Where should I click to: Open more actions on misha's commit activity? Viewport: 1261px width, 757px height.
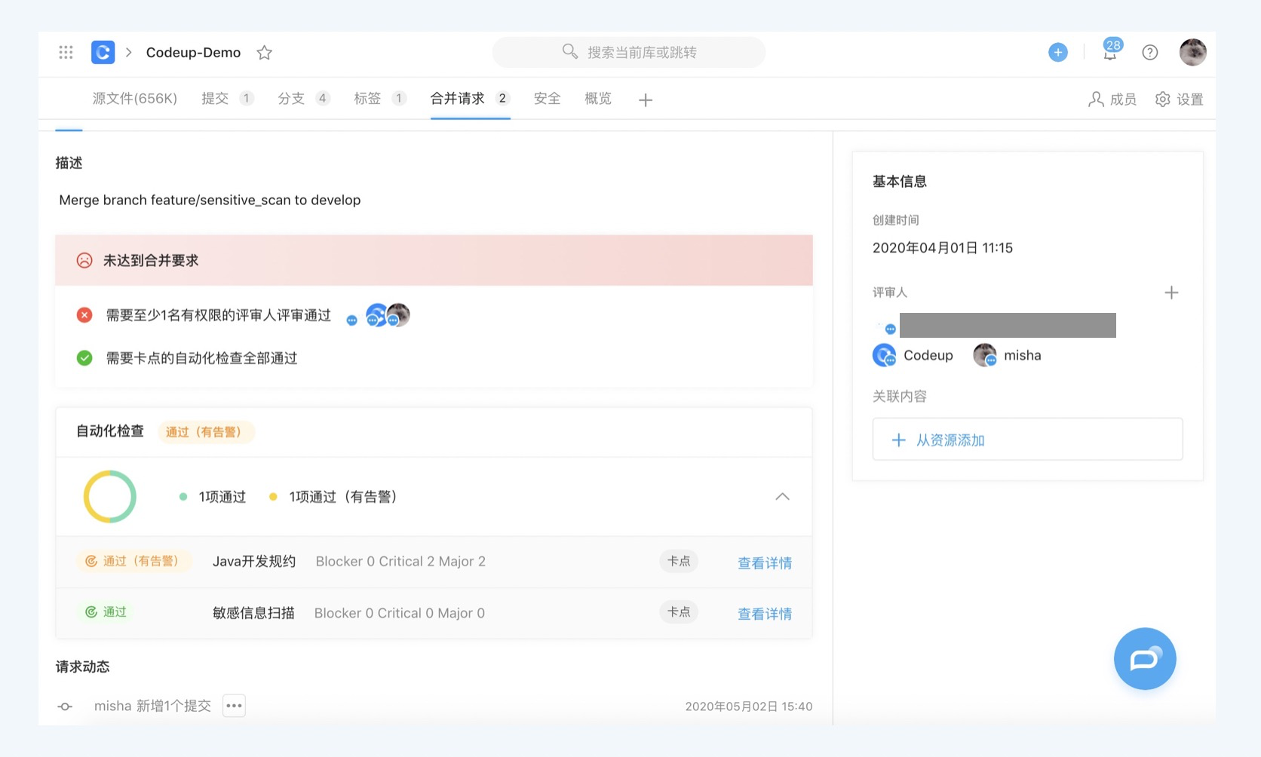pos(234,706)
